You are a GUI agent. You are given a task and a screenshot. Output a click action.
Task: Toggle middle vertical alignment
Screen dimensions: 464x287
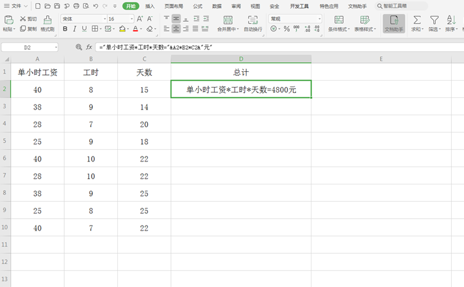point(176,19)
